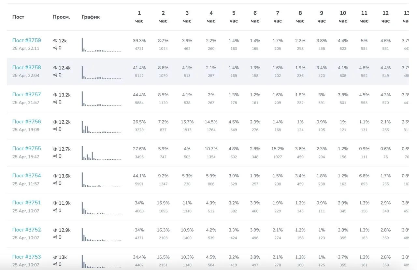
Task: Click the Просм. column header
Action: 61,17
